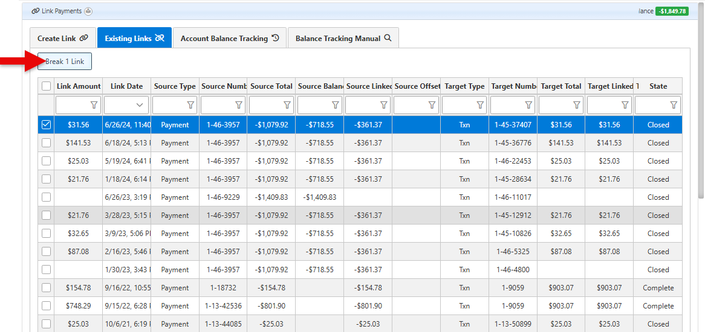
Task: Toggle the select-all checkbox in the header row
Action: (47, 86)
